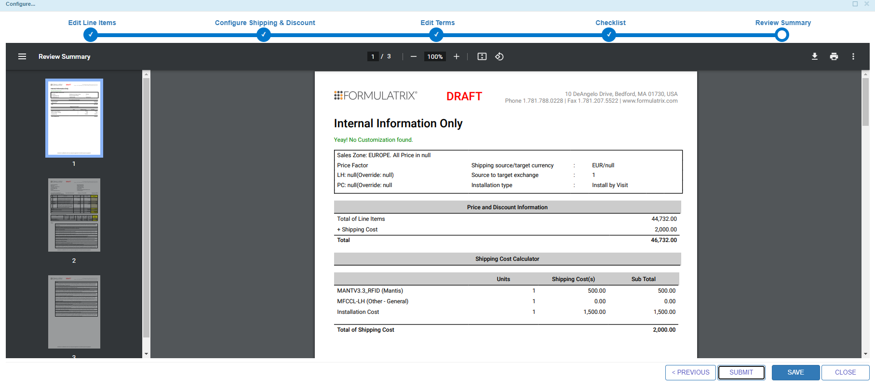This screenshot has width=875, height=390.
Task: Click the Total of Line Items row
Action: click(x=507, y=219)
